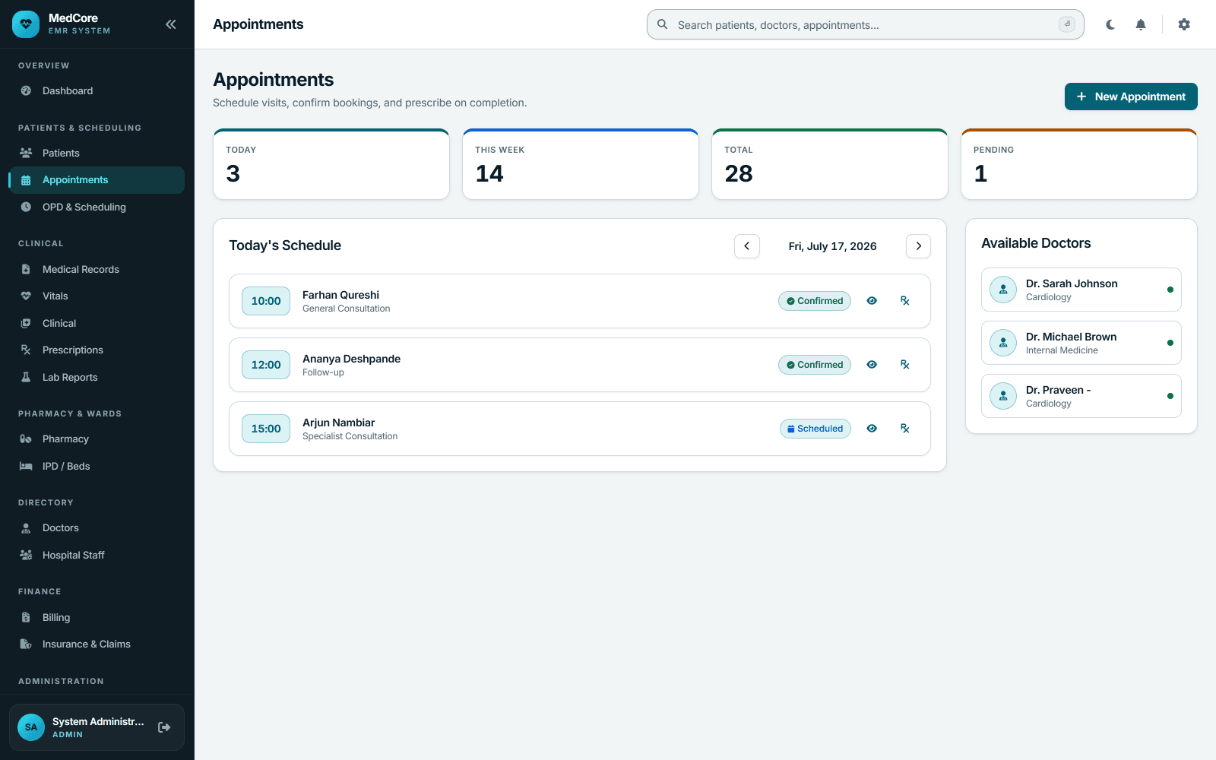
Task: Click the IPD / Beds bed icon
Action: pyautogui.click(x=26, y=466)
